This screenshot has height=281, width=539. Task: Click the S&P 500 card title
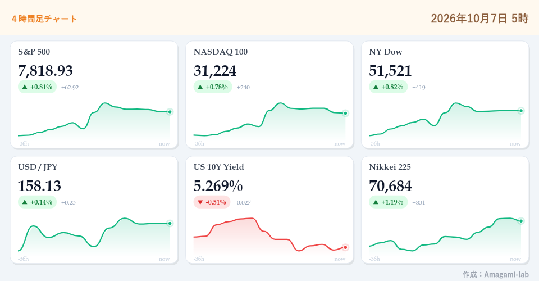(34, 52)
